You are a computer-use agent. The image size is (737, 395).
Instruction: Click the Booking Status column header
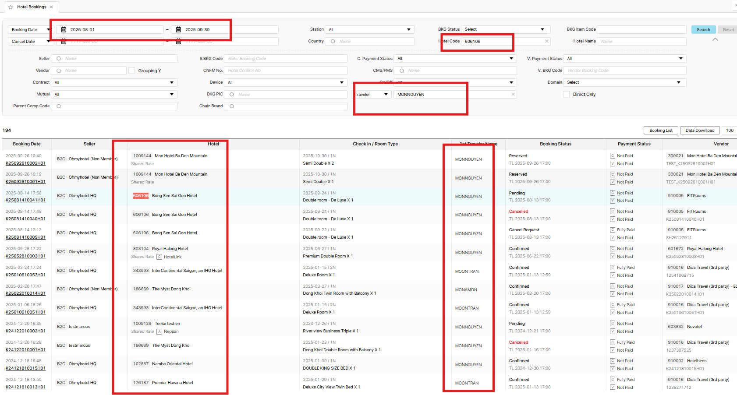tap(556, 144)
